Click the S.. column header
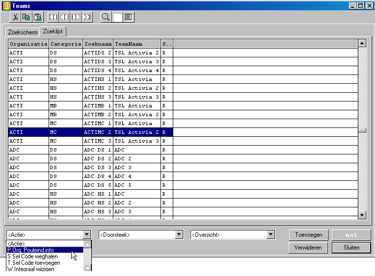Viewport: 375px width, 276px height. click(x=167, y=44)
